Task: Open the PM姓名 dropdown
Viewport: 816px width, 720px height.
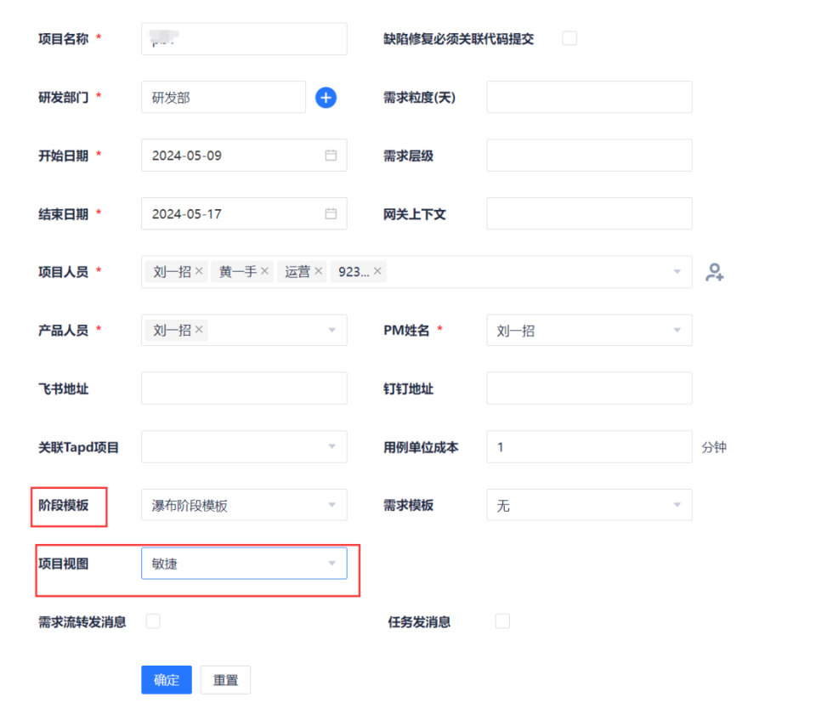Action: 589,330
